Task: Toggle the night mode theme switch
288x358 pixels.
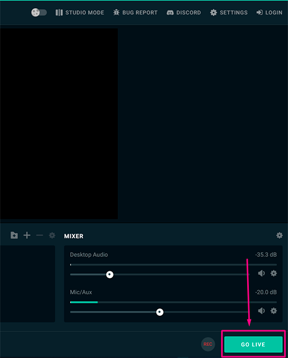Action: (x=39, y=12)
